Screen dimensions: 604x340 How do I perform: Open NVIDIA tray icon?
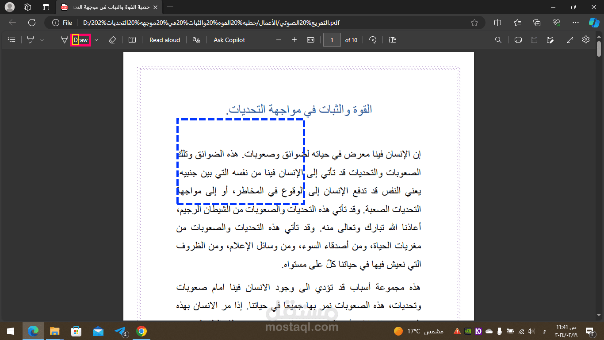tap(468, 331)
